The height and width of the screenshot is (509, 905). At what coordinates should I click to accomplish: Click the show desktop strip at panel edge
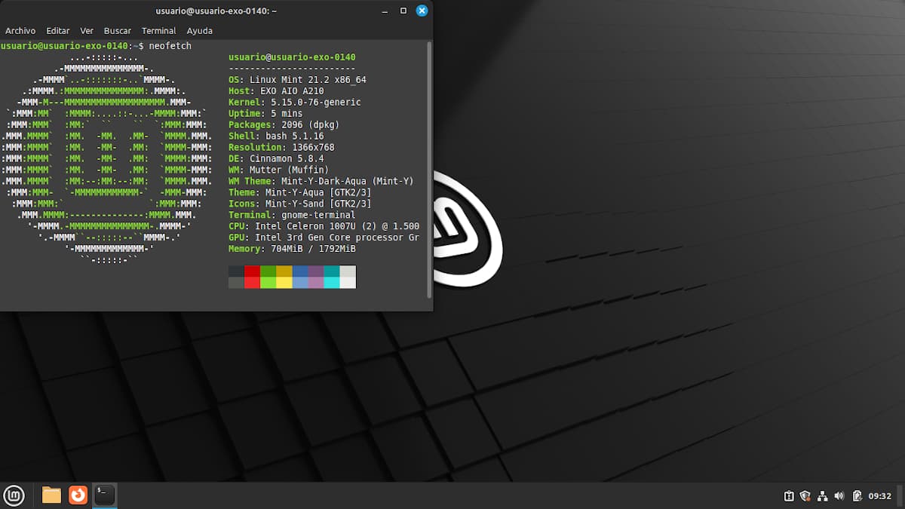point(901,495)
